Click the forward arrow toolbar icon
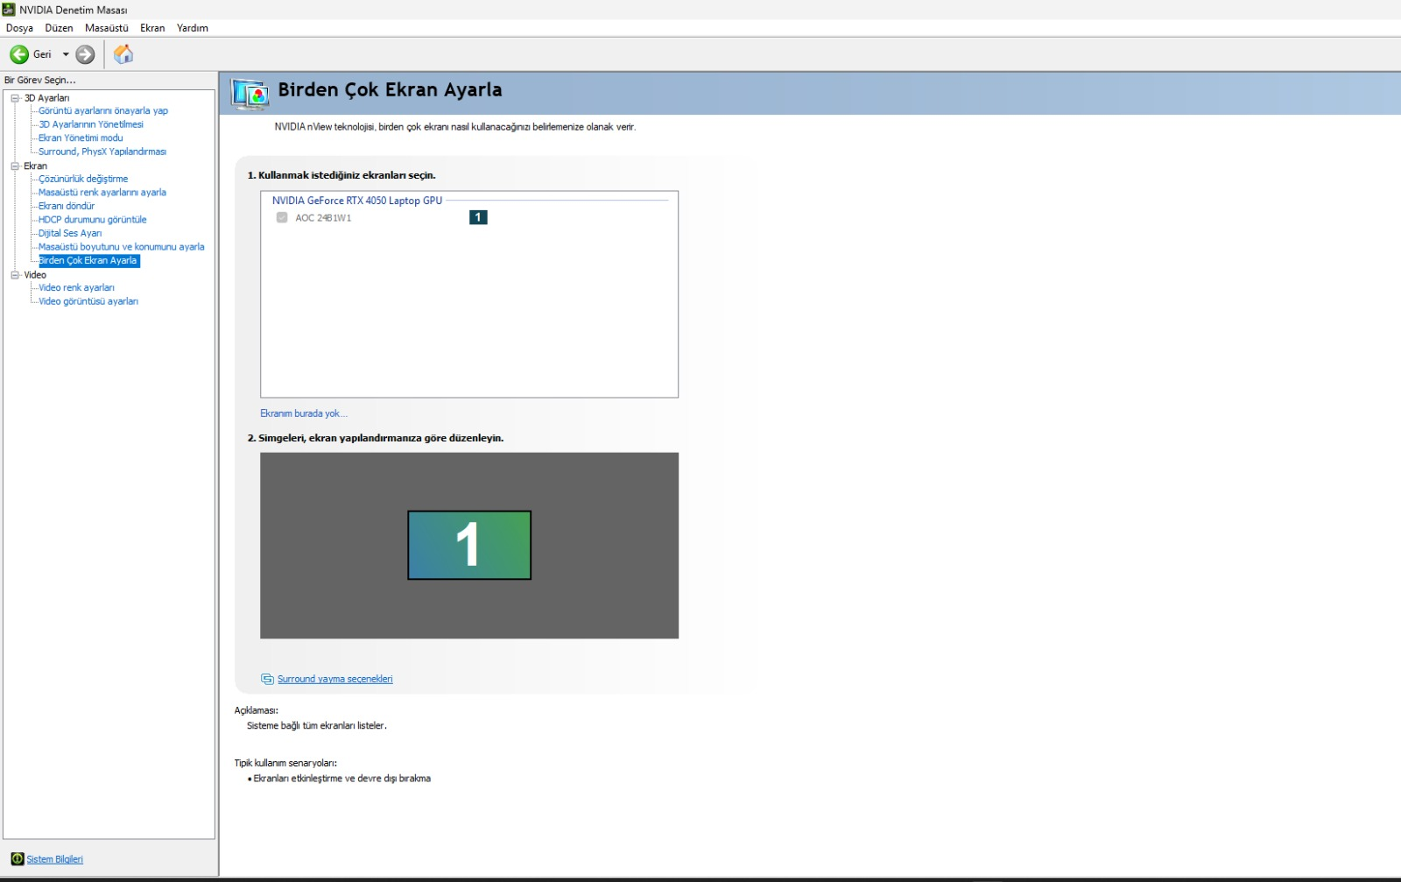Screen dimensions: 1401x882 [x=85, y=54]
